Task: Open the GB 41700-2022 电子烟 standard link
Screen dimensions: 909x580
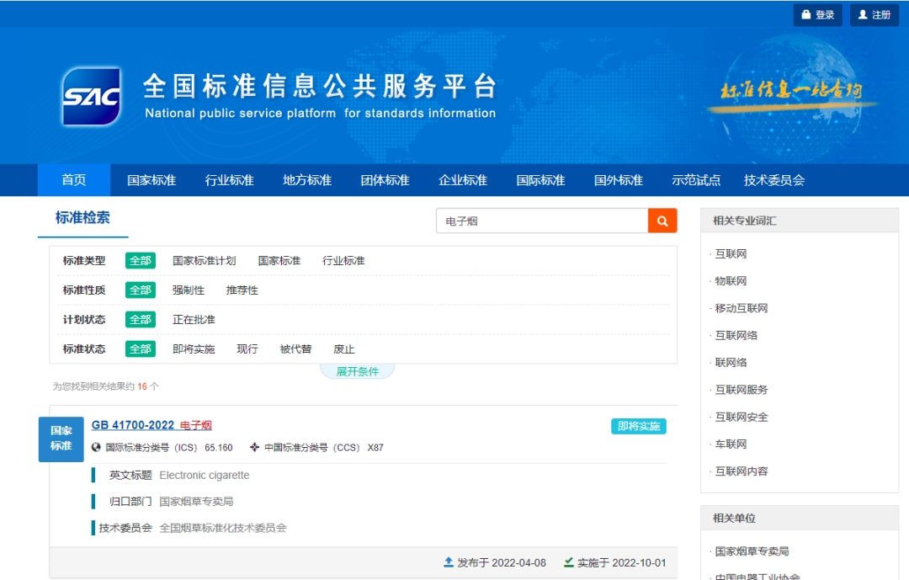Action: 151,425
